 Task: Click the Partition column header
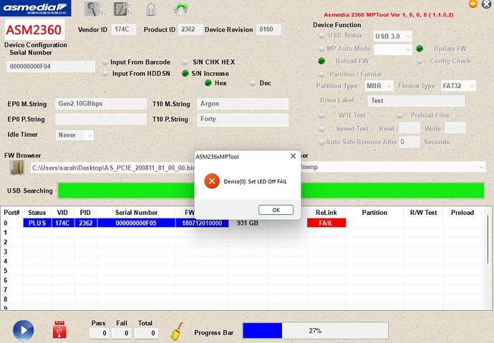374,213
